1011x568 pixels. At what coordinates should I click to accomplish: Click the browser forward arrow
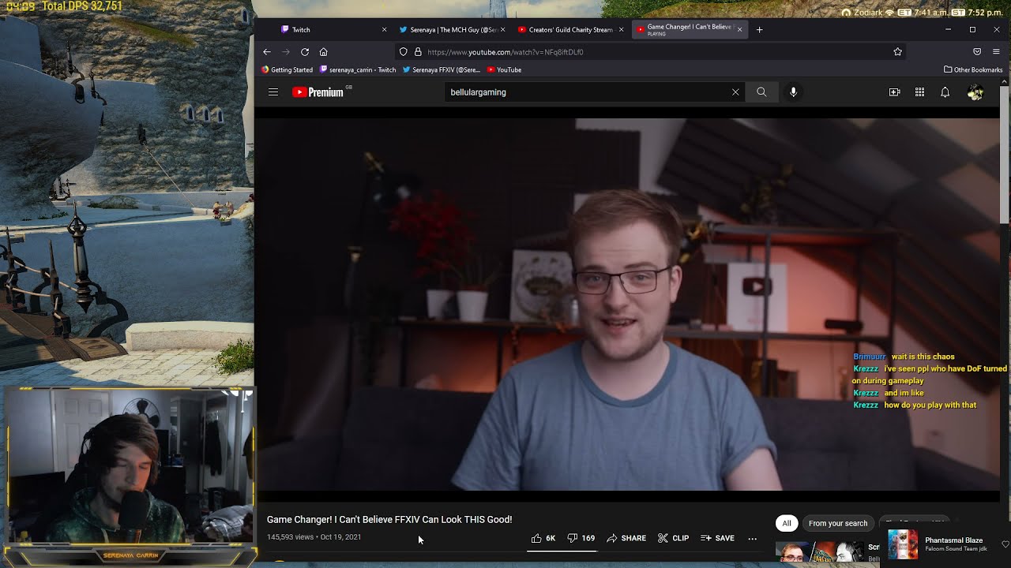286,52
